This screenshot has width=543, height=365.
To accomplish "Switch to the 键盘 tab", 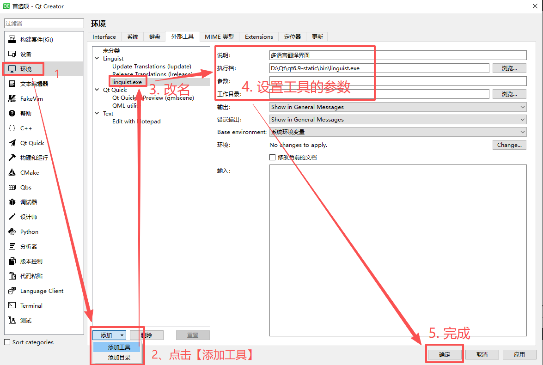I will coord(155,36).
